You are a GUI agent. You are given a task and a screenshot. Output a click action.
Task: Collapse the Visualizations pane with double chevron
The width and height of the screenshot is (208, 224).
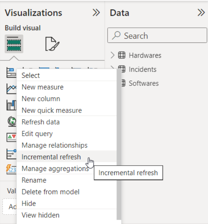click(x=96, y=13)
